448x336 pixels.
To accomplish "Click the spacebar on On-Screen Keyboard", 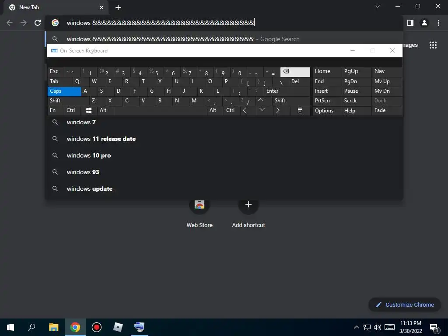I will 160,111.
